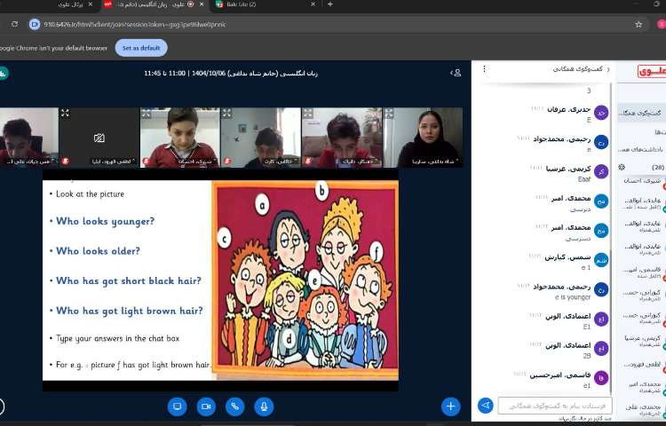Image resolution: width=666 pixels, height=426 pixels.
Task: Open the chat options three-dot menu
Action: pos(483,68)
